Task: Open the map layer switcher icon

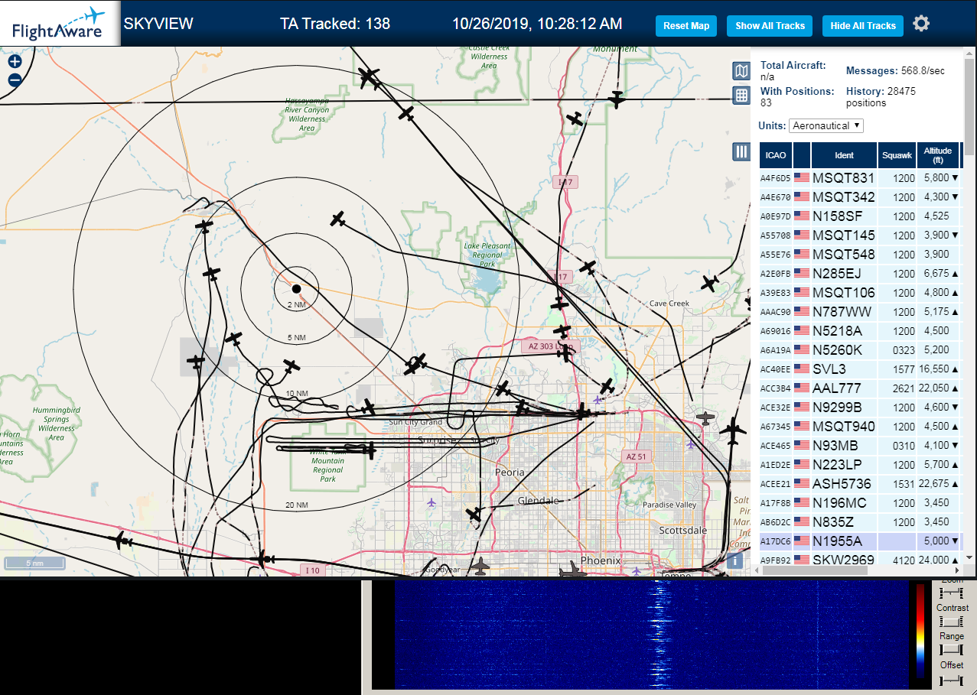Action: (x=741, y=71)
